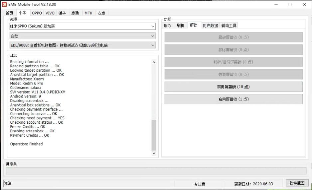Switch to the 小米 tab
The height and width of the screenshot is (190, 312).
pos(23,13)
